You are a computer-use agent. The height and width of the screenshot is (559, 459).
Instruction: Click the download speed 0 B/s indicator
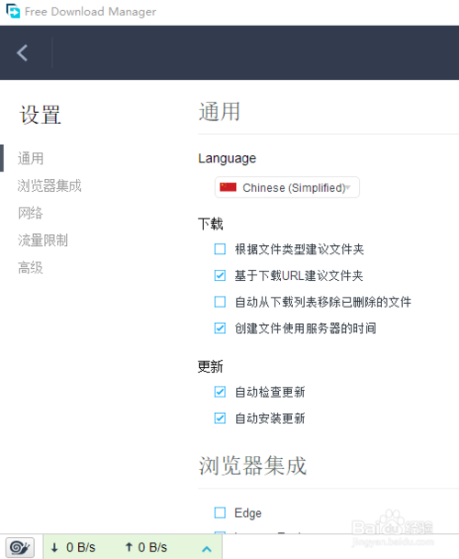73,547
